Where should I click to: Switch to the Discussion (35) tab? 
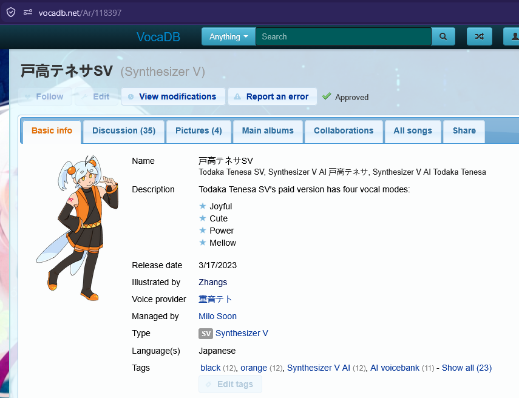tap(124, 130)
